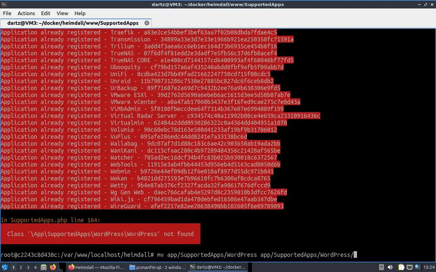Image resolution: width=436 pixels, height=272 pixels.
Task: Click the 'Wallabag' registered line
Action: 140,144
